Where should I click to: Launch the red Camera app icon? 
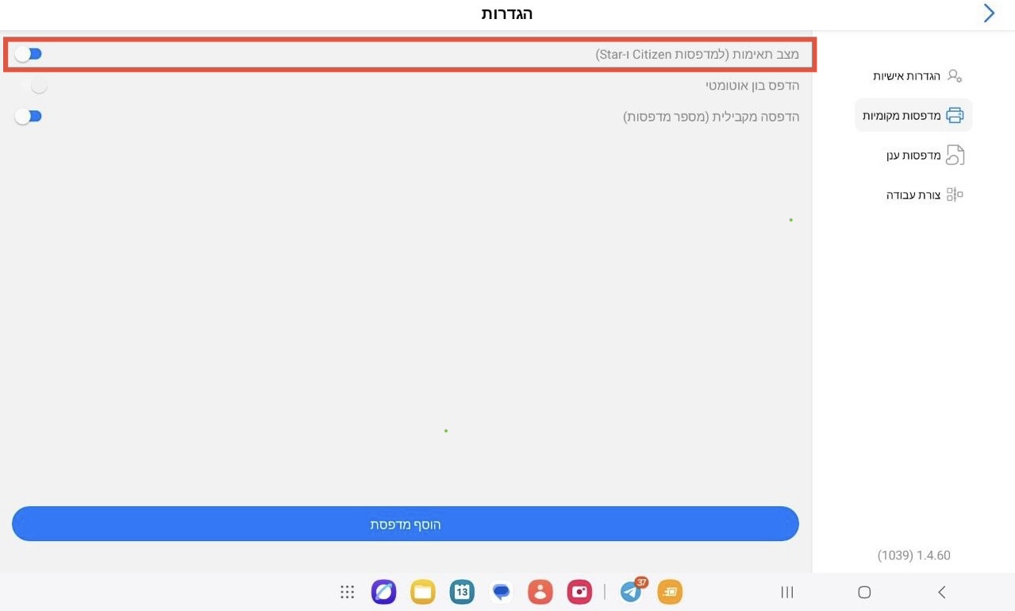(579, 592)
